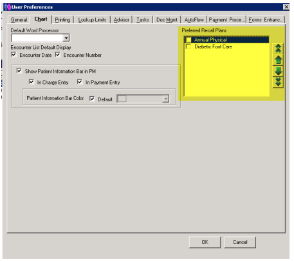Open the Doc Mgmt tab
Image resolution: width=294 pixels, height=262 pixels.
[167, 20]
